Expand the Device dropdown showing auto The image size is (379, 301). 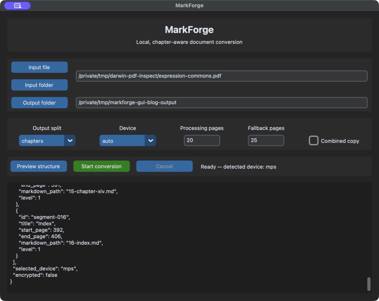pos(128,140)
